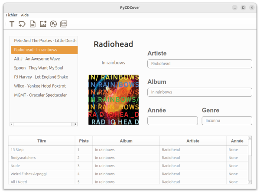Click the add tag toolbar icon
The image size is (260, 193).
coord(22,24)
